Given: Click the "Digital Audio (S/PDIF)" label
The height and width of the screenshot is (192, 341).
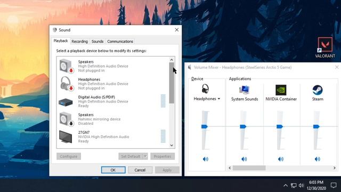Looking at the screenshot, I should 96,97.
